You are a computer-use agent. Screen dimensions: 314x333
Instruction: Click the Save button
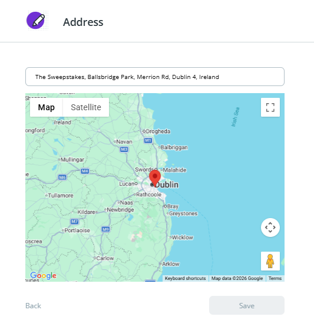pos(247,305)
